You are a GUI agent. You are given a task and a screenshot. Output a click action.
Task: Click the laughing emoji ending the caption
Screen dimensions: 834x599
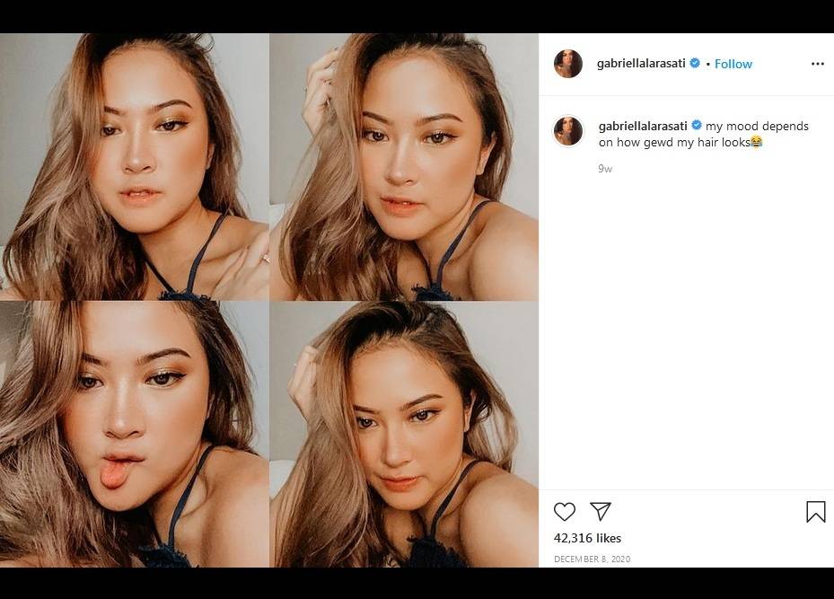pyautogui.click(x=756, y=142)
